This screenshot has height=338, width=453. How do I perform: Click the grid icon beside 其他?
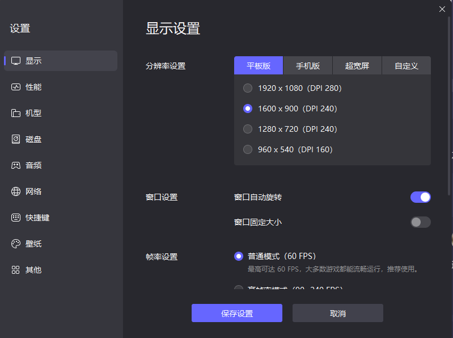[16, 270]
